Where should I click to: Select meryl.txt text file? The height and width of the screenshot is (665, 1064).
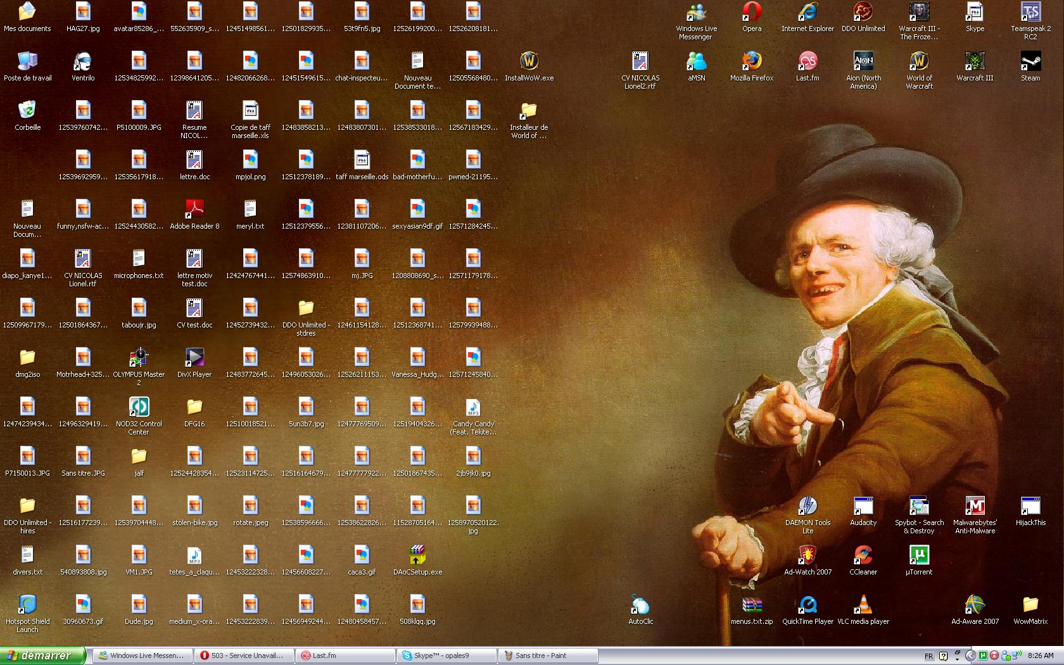tap(250, 215)
